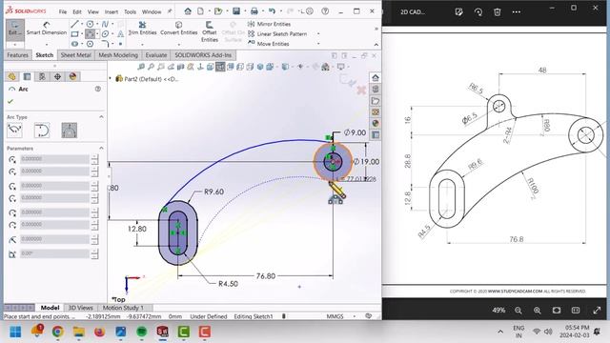The width and height of the screenshot is (610, 343).
Task: Select the Spline tool
Action: 105,24
